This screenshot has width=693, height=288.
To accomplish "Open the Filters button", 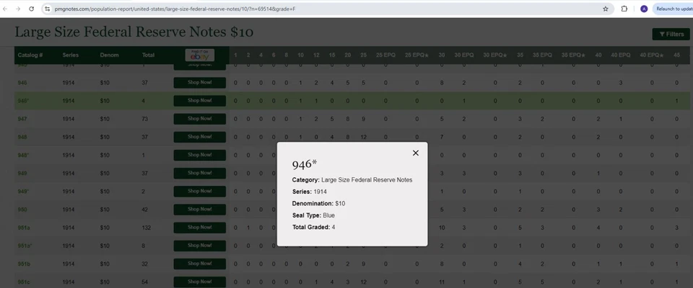I will pos(671,35).
